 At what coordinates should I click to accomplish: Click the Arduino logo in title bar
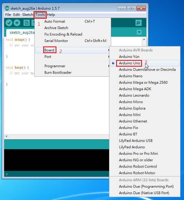(7, 8)
